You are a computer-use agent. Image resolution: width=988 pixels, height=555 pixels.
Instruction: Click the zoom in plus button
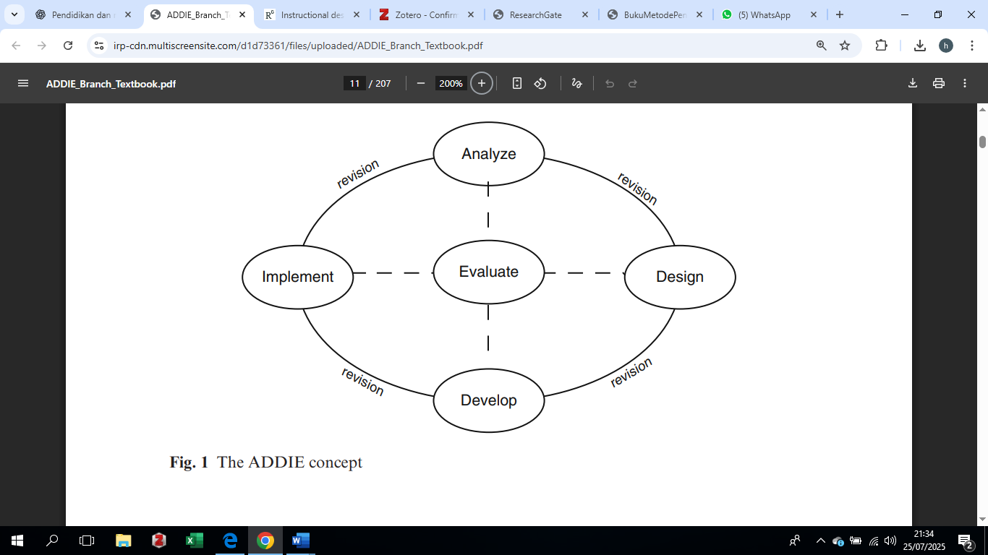[482, 83]
